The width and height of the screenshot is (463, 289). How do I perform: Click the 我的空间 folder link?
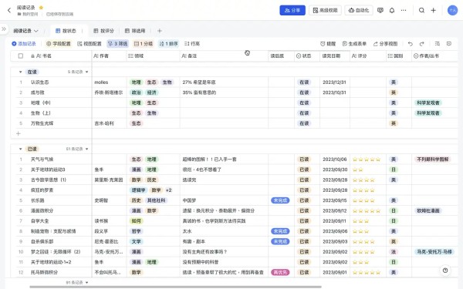pyautogui.click(x=28, y=14)
